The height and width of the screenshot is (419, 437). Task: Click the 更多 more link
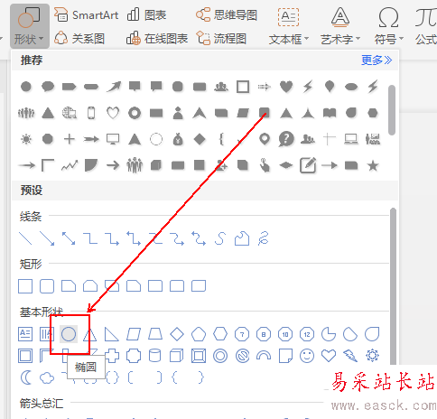click(x=377, y=61)
